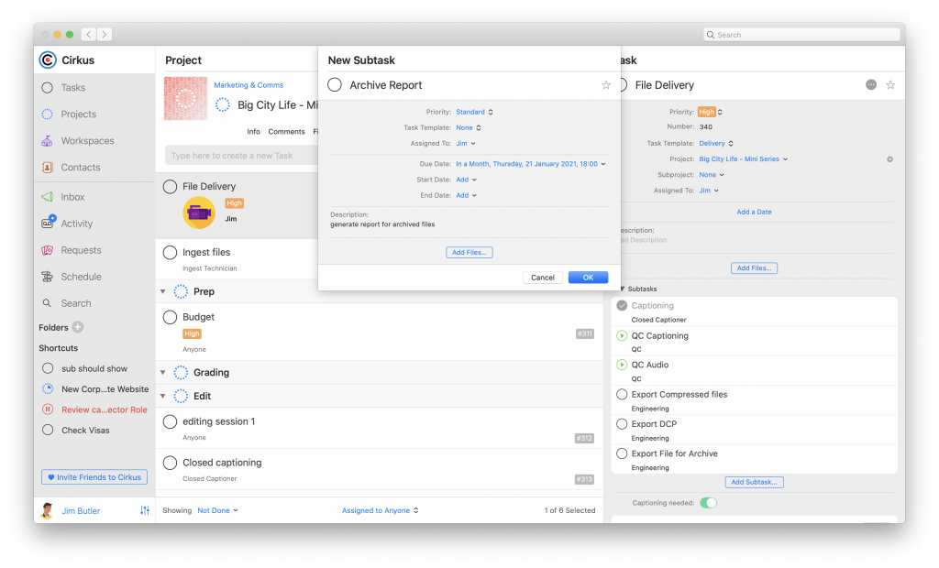939x568 pixels.
Task: Open Activity icon with notification badge
Action: [x=48, y=223]
